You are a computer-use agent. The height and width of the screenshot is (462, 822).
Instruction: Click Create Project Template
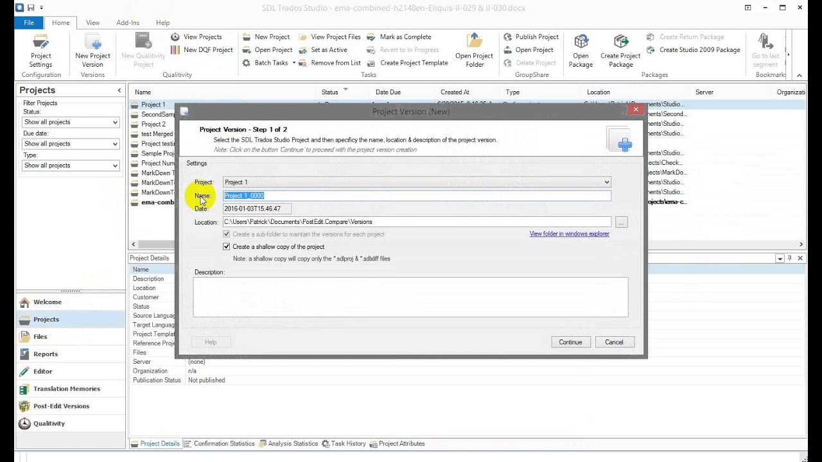[407, 63]
